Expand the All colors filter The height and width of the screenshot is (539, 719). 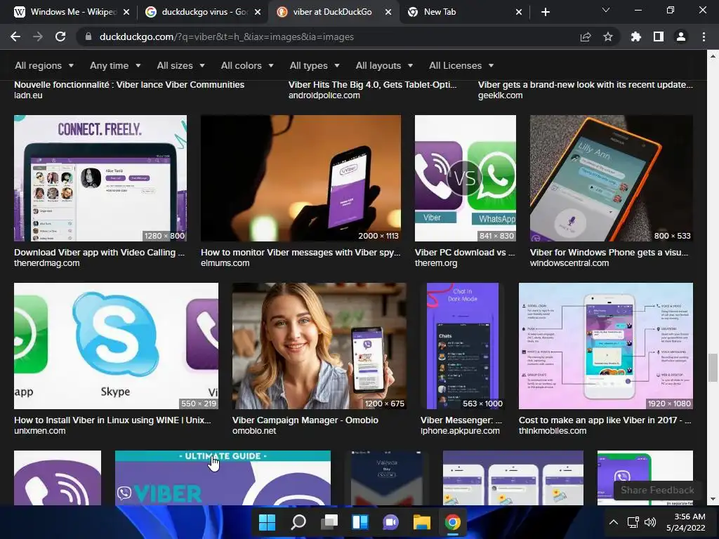[247, 65]
